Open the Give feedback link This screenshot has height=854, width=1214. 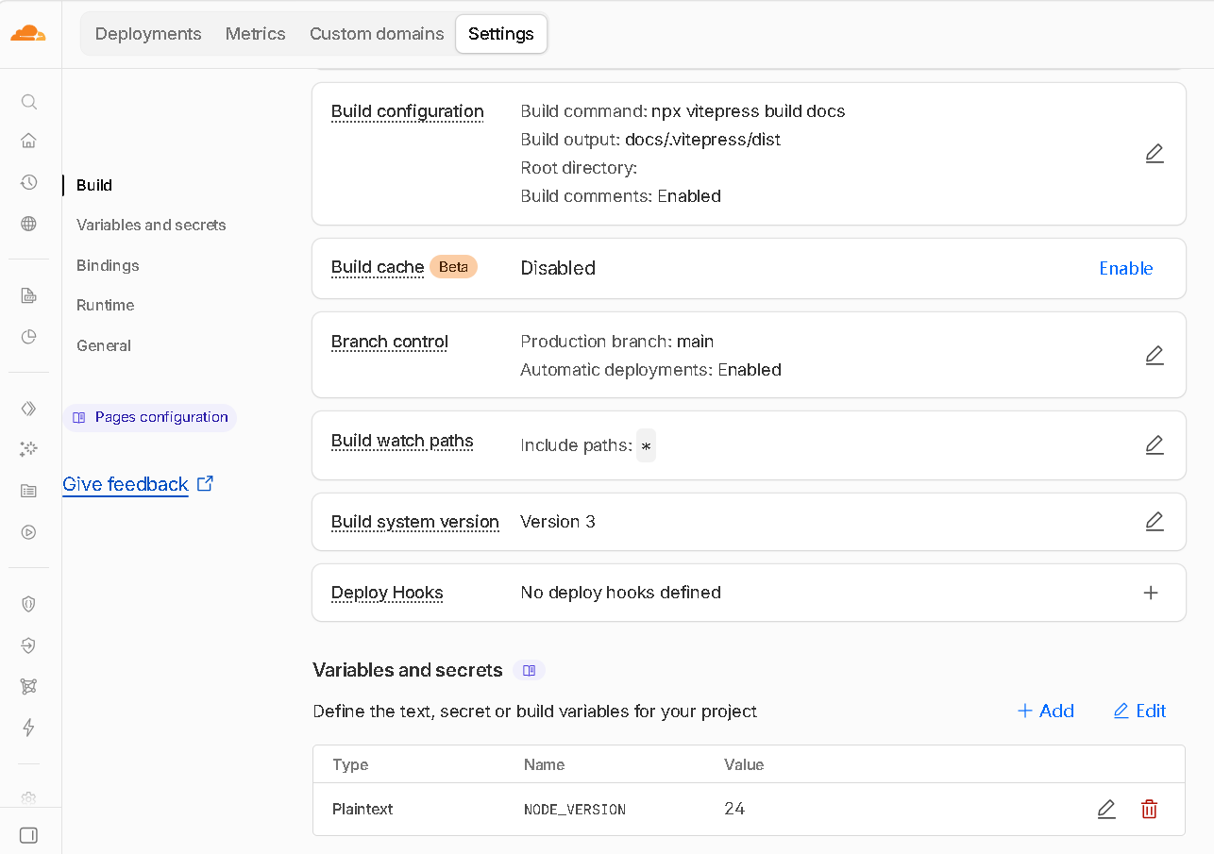click(x=138, y=484)
